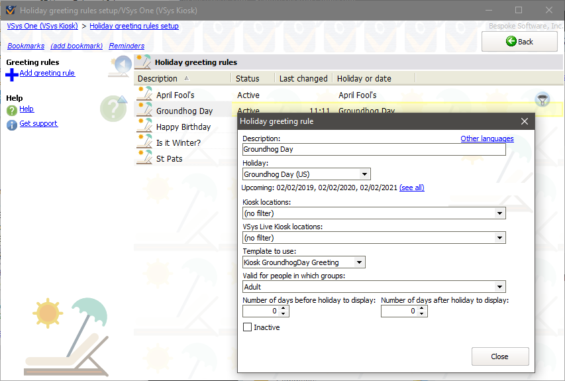The height and width of the screenshot is (381, 565).
Task: Click the blue Get support info icon
Action: click(12, 125)
